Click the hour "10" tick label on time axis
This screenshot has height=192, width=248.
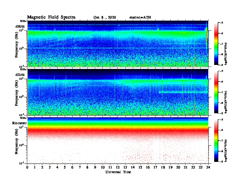click(103, 167)
